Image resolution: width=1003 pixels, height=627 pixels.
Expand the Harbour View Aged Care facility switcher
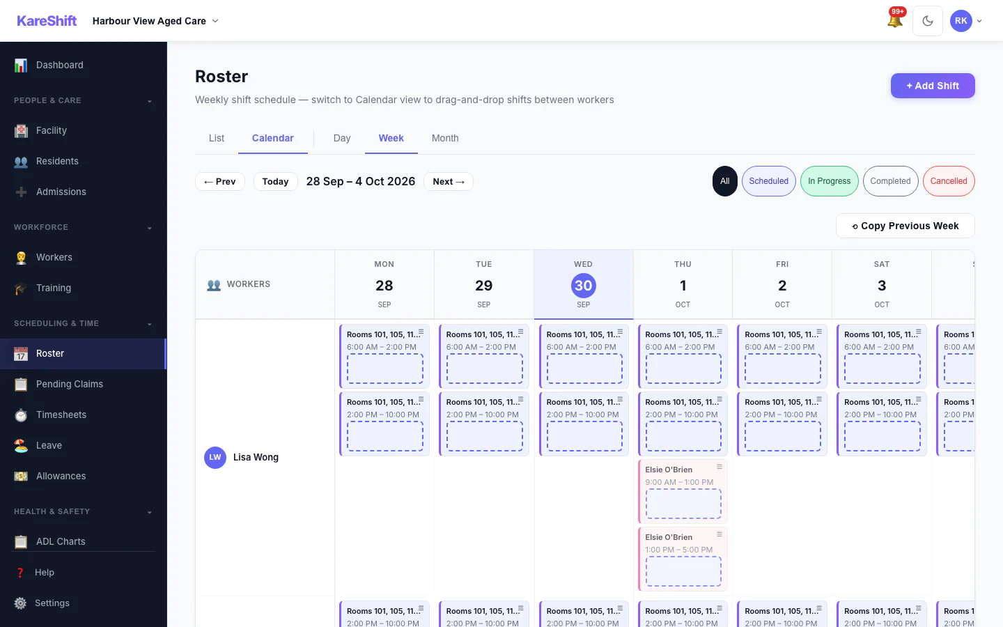(x=155, y=21)
